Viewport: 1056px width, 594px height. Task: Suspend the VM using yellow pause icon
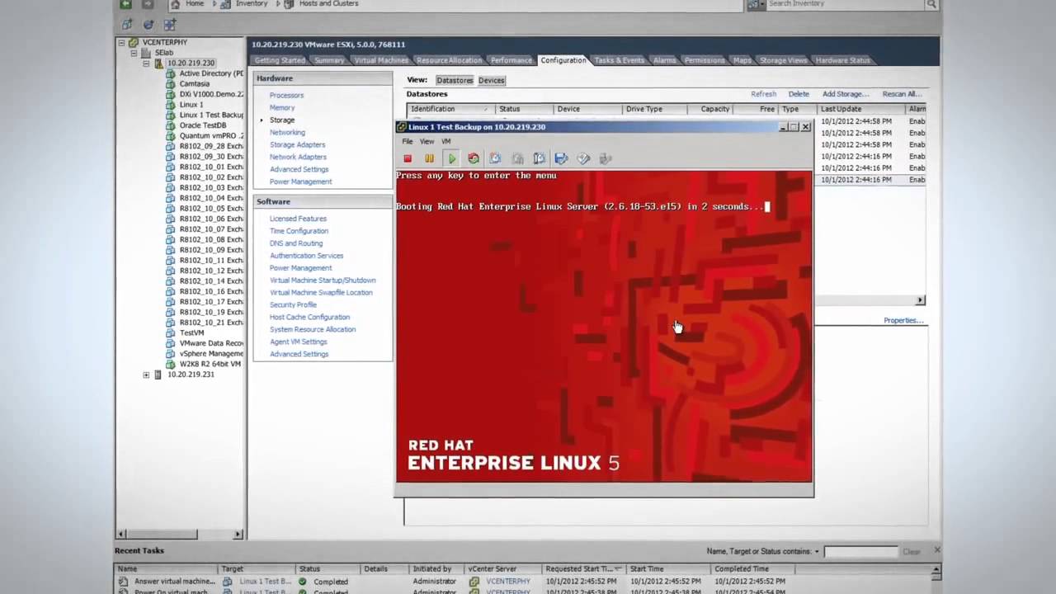(429, 158)
